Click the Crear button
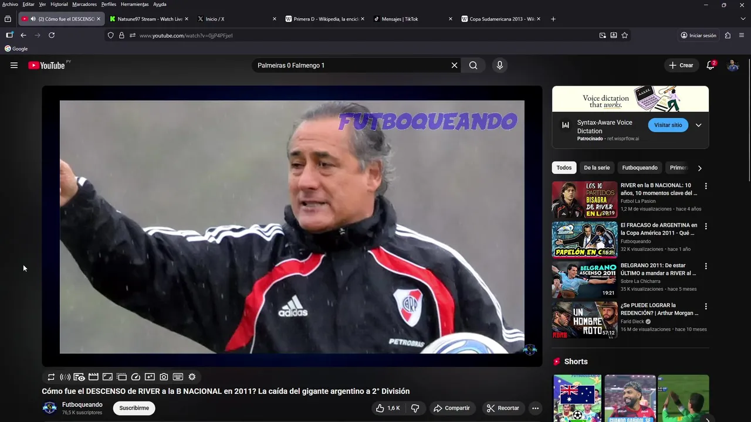The image size is (751, 422). coord(681,65)
